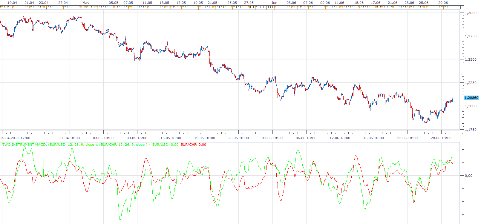Screen dimensions: 481x224
Task: Select the orange marker under 19.05
Action: pyautogui.click(x=198, y=7)
